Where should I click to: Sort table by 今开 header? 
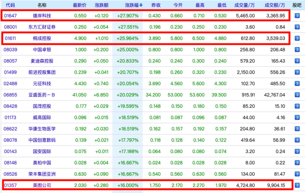tap(178, 5)
